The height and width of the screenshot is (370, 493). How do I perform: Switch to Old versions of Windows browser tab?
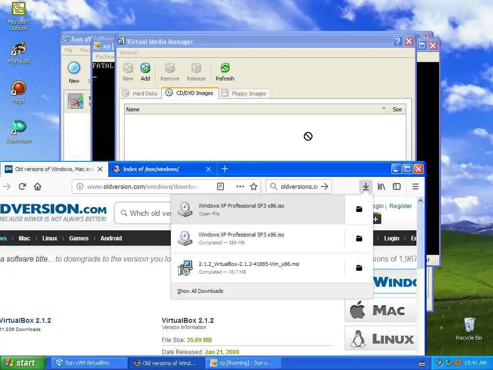tap(54, 169)
